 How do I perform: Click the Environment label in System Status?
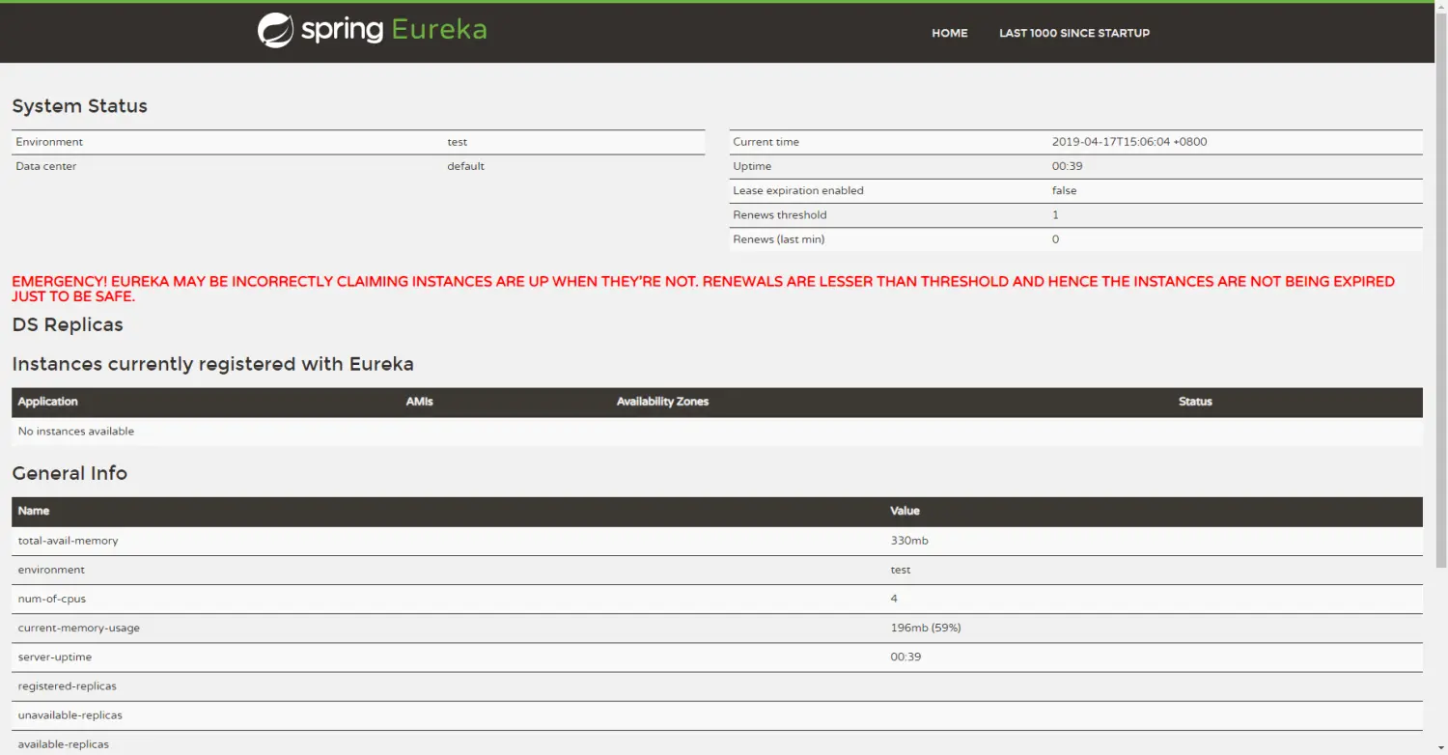[49, 142]
